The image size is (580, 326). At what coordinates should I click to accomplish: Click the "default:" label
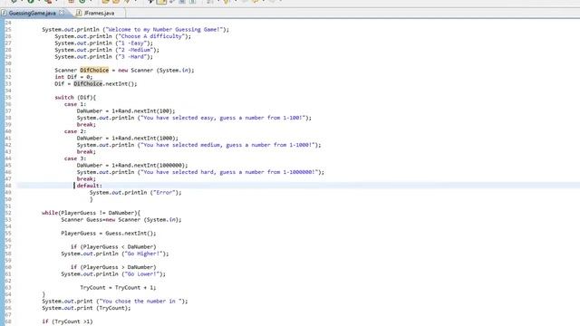click(90, 186)
